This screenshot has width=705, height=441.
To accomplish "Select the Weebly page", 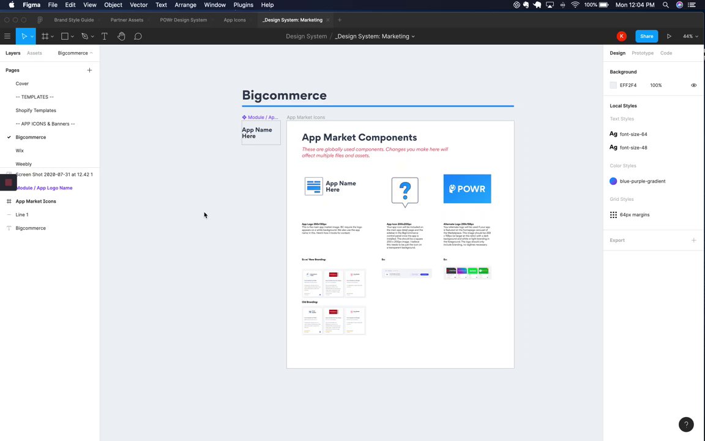I will tap(24, 164).
